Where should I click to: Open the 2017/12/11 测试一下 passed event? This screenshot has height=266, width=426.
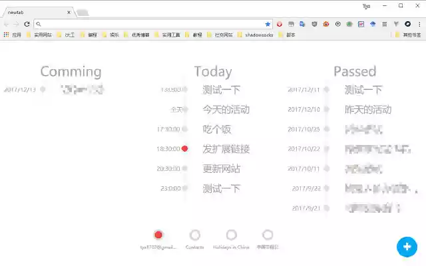(363, 90)
